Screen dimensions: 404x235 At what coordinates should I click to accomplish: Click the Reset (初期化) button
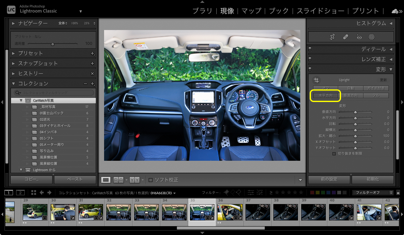(373, 179)
